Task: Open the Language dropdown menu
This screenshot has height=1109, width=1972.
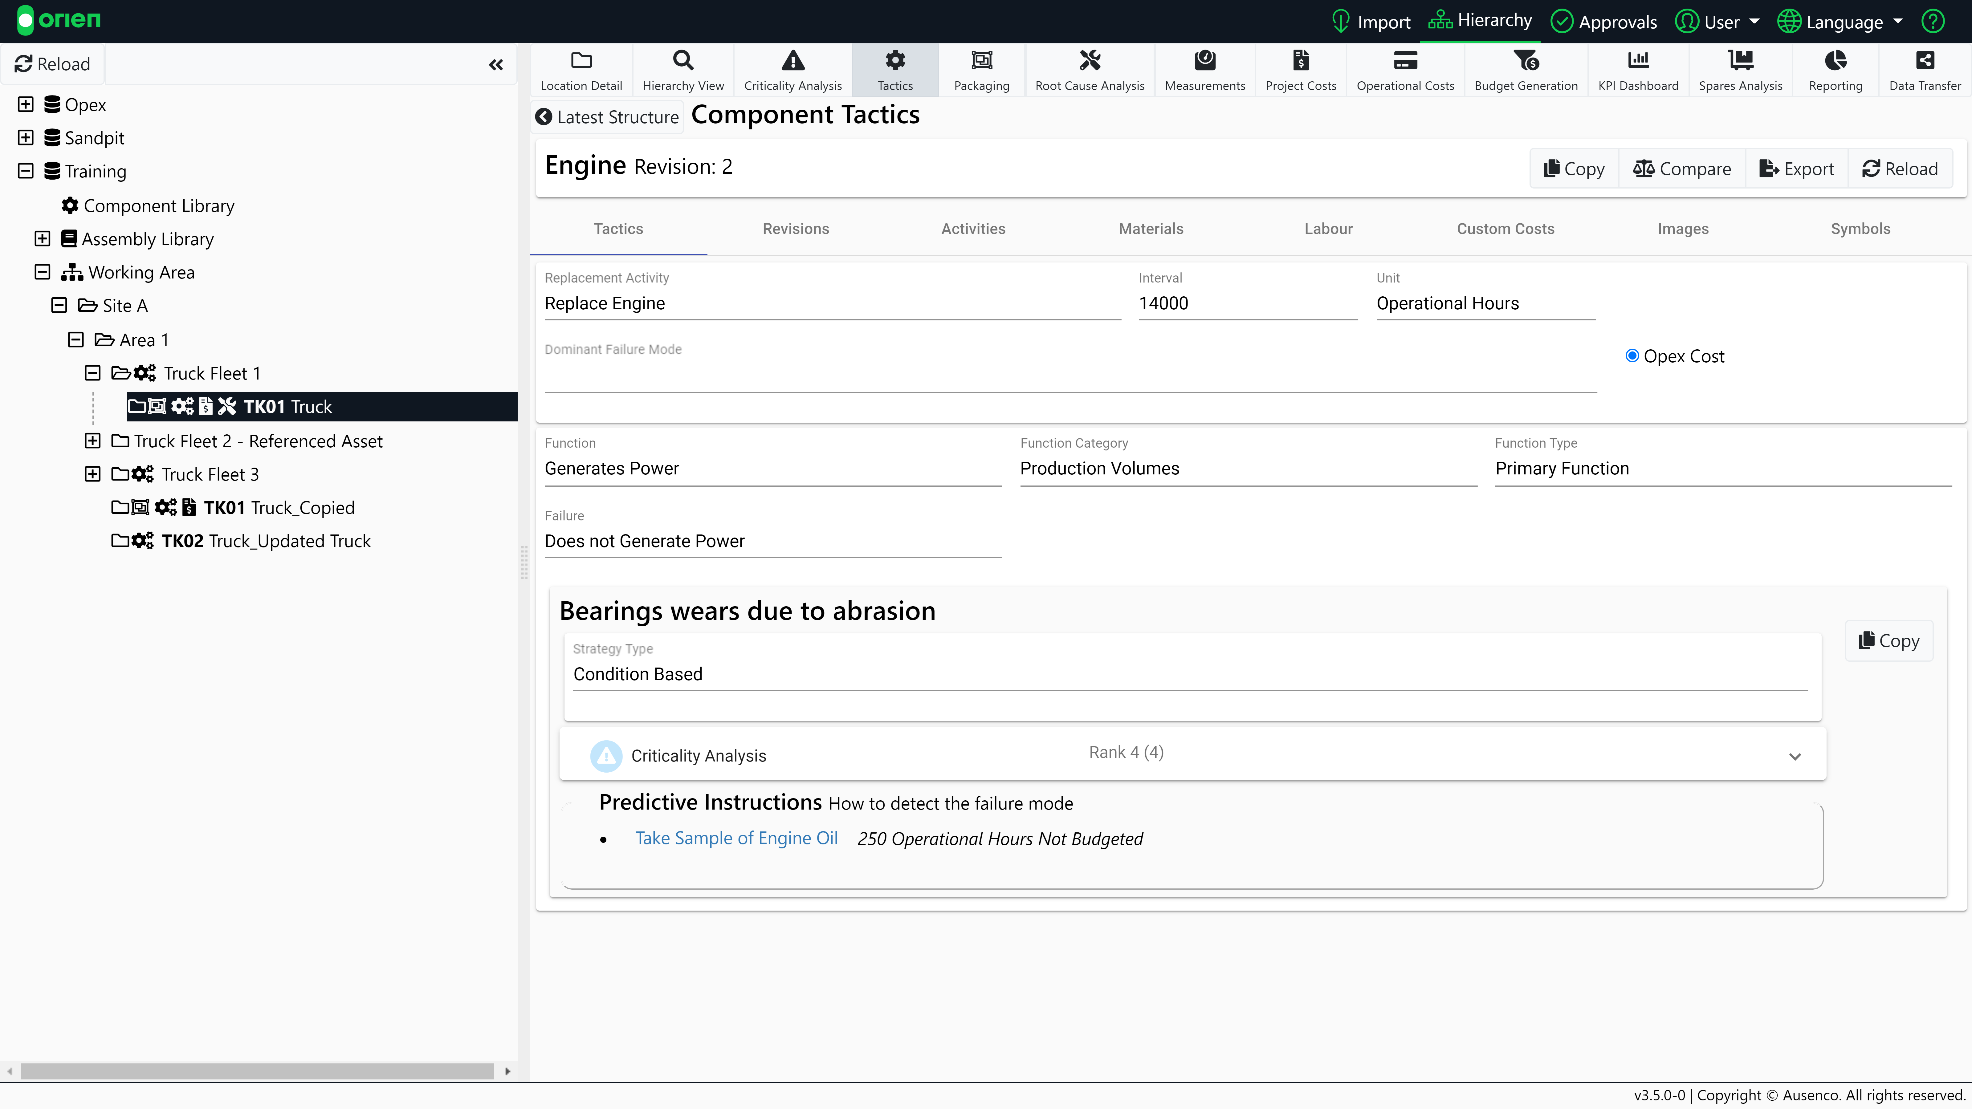Action: coord(1840,22)
